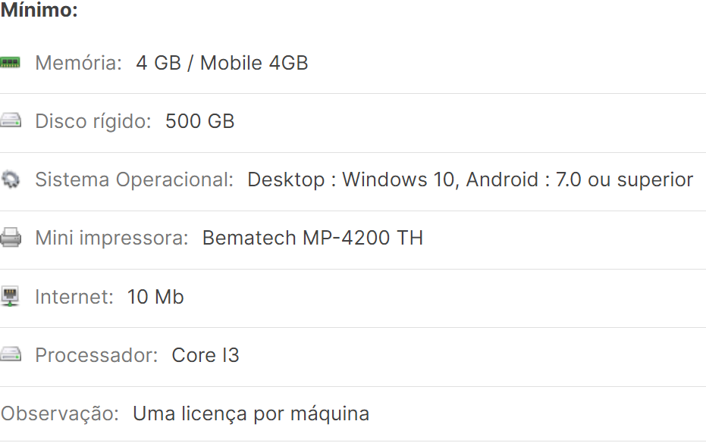Image resolution: width=706 pixels, height=443 pixels.
Task: Click the gear icon beside Sistema Operacional
Action: click(x=11, y=179)
